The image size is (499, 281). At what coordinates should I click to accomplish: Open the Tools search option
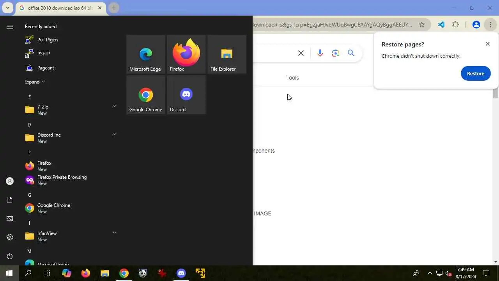[292, 78]
